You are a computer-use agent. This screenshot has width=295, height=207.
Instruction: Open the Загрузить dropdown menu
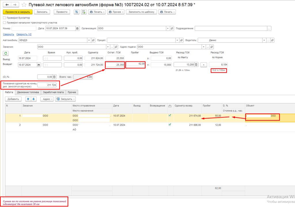(x=65, y=99)
